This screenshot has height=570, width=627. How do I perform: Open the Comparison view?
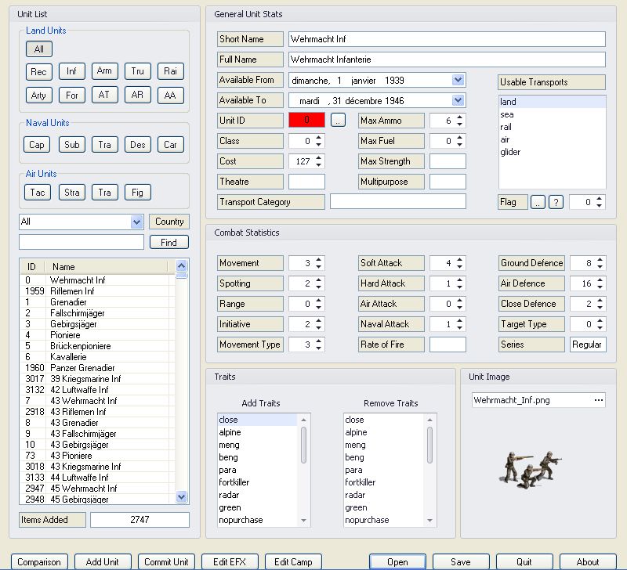pyautogui.click(x=39, y=561)
